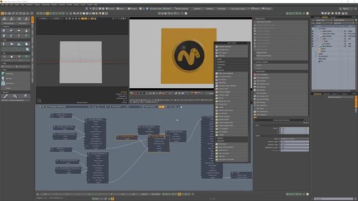Select the Render item in Shader Tree

click(x=323, y=28)
